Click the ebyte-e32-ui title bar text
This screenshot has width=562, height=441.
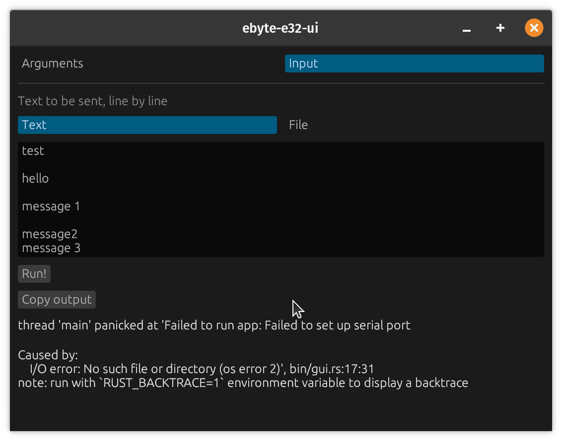280,28
